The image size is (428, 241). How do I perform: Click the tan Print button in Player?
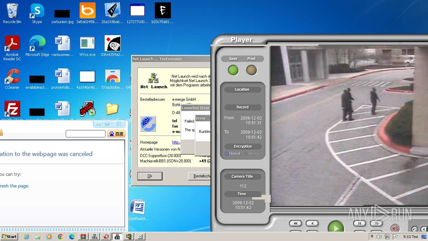(251, 70)
